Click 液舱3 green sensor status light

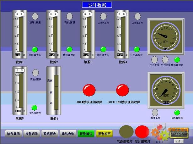(x=103, y=49)
